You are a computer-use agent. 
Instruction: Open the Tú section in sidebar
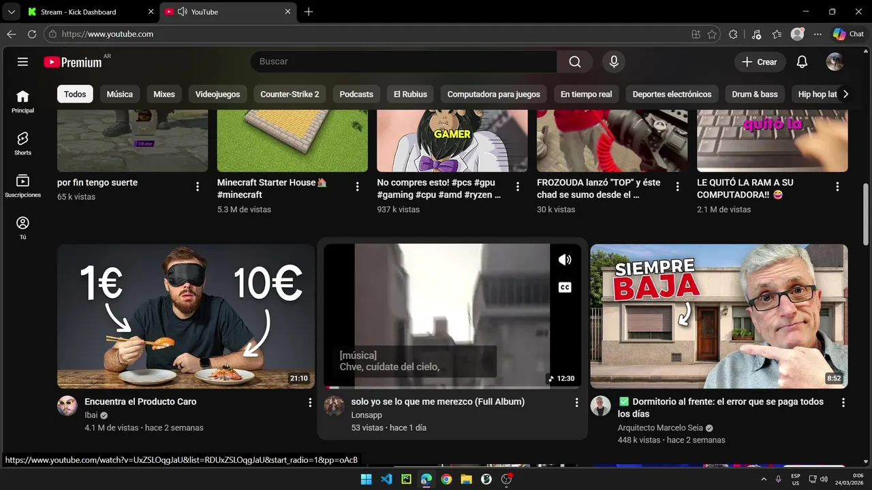click(22, 228)
